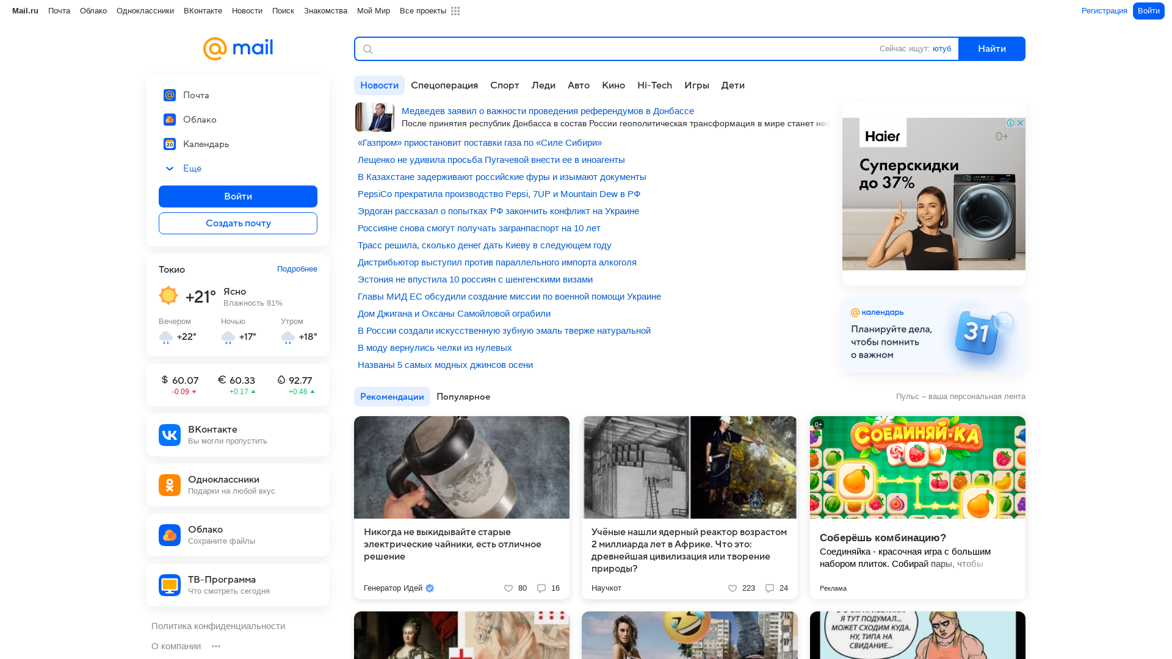
Task: Open the Знакомства top bar link
Action: (x=325, y=11)
